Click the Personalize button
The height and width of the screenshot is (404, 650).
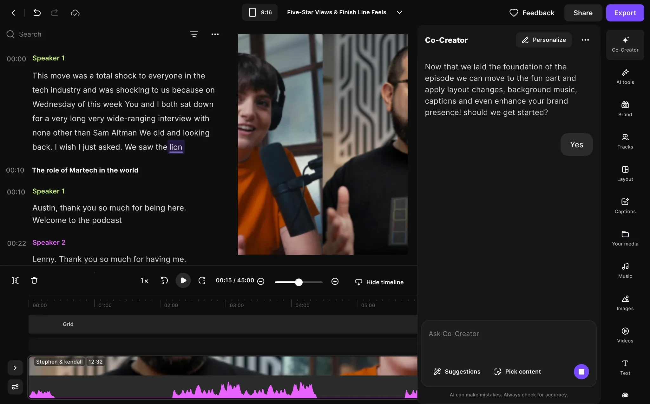tap(544, 40)
